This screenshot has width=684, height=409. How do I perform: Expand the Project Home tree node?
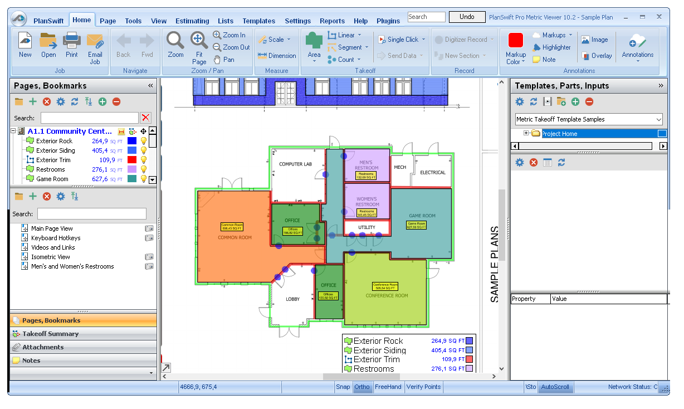coord(526,134)
